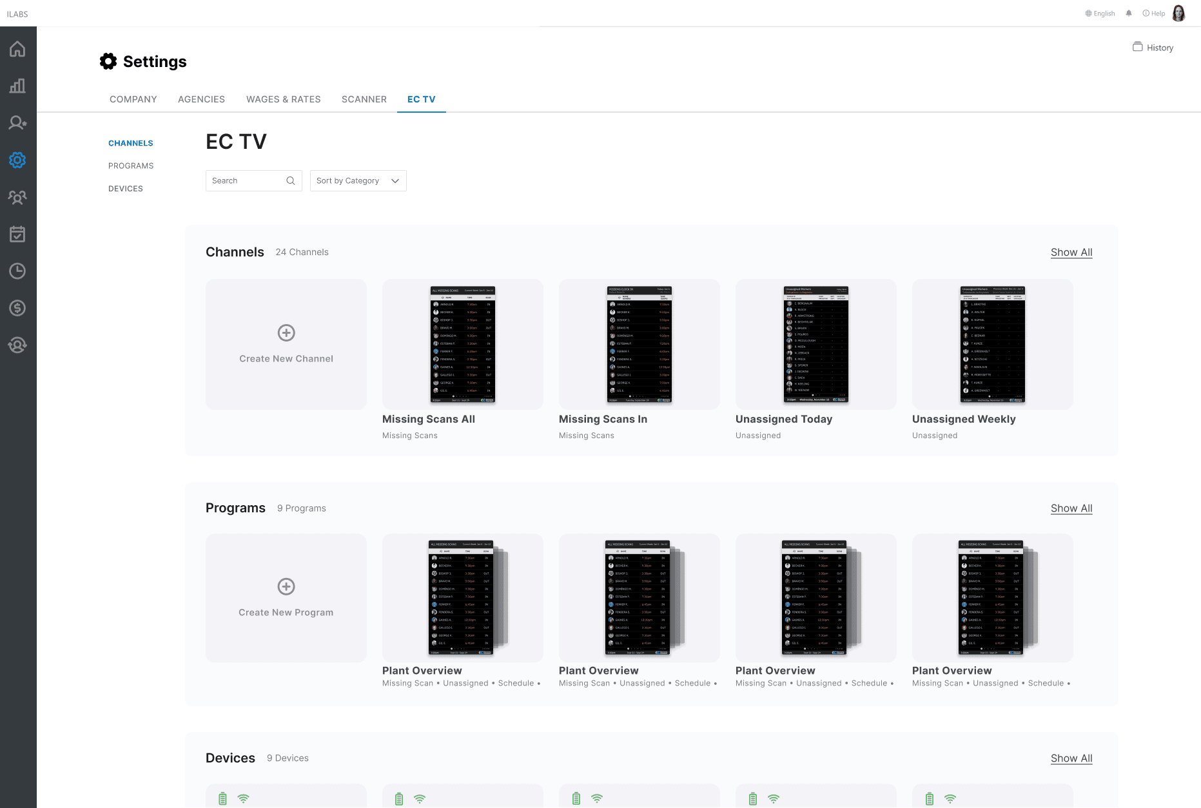Image resolution: width=1201 pixels, height=808 pixels.
Task: Select PROGRAMS in the side menu
Action: point(131,166)
